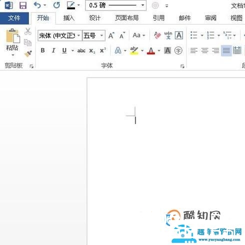The width and height of the screenshot is (245, 245).
Task: Customize the quick access toolbar
Action: coord(166,6)
